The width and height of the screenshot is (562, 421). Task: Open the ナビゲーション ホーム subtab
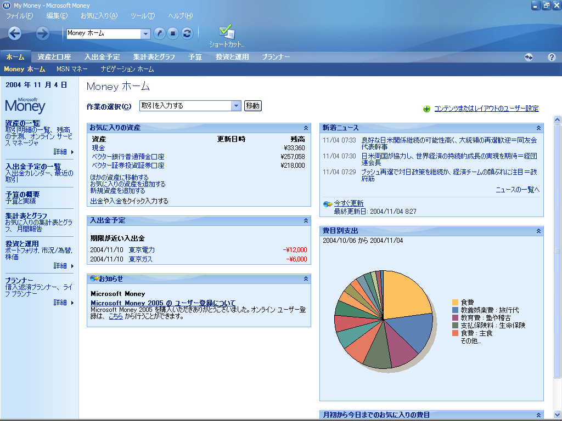pyautogui.click(x=127, y=69)
